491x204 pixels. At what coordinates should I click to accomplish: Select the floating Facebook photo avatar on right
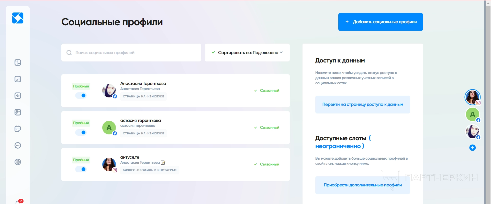[472, 131]
